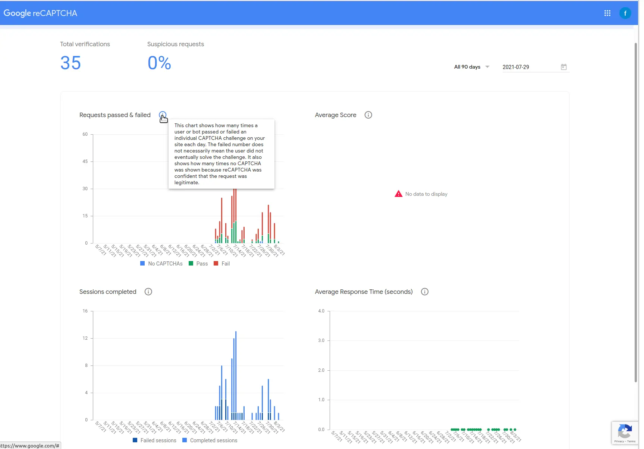Toggle the Fail legend swatch

pos(216,263)
